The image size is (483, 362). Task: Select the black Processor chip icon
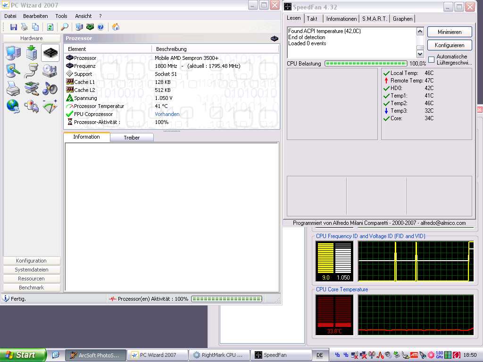coord(50,53)
